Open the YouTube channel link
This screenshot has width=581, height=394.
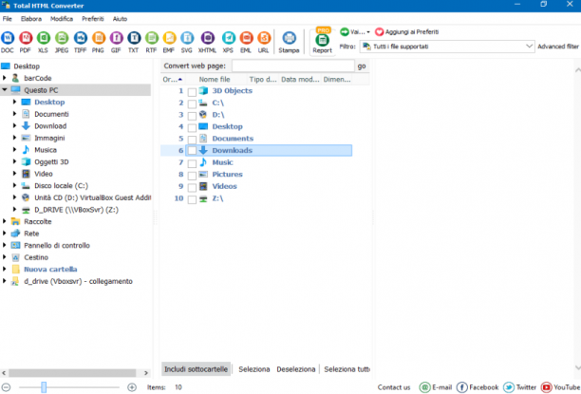tap(560, 387)
